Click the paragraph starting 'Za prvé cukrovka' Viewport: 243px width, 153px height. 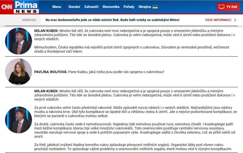point(135,112)
